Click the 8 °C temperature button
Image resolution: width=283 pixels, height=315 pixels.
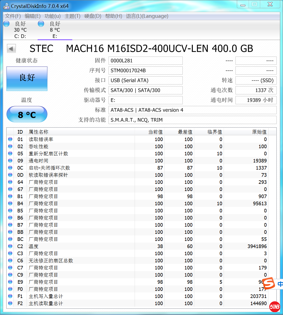pos(27,114)
